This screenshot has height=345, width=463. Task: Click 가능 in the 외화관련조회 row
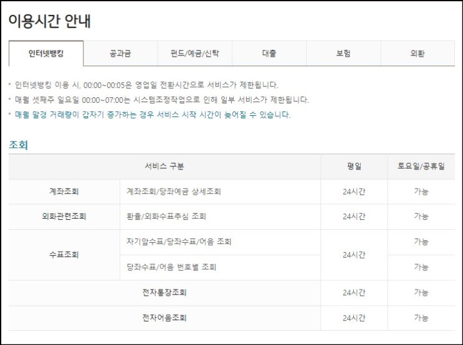click(x=421, y=216)
